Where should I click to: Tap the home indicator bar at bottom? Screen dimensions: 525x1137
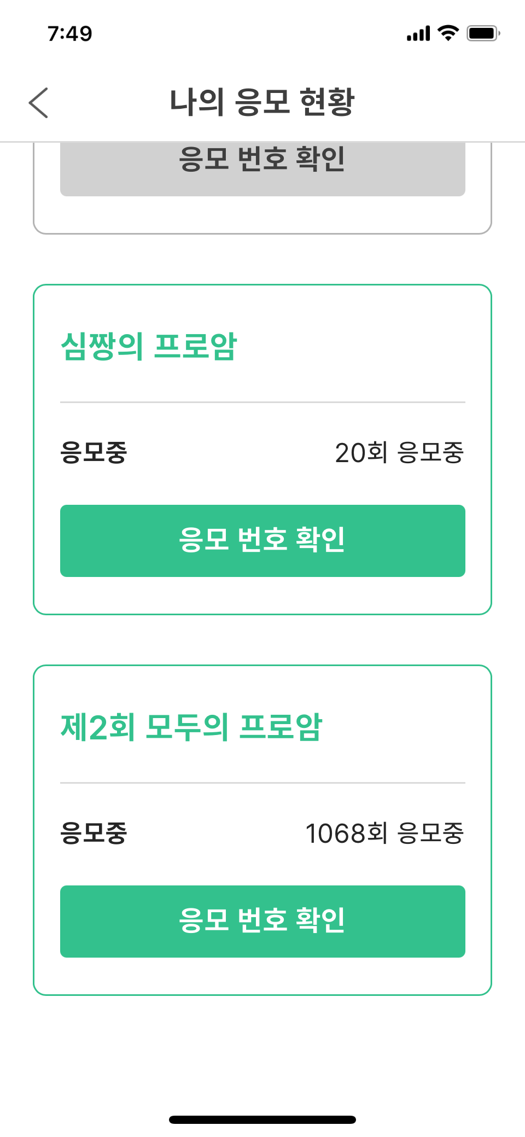coord(262,1119)
